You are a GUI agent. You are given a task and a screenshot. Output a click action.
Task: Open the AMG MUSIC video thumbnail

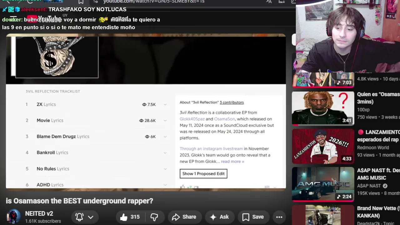[323, 184]
